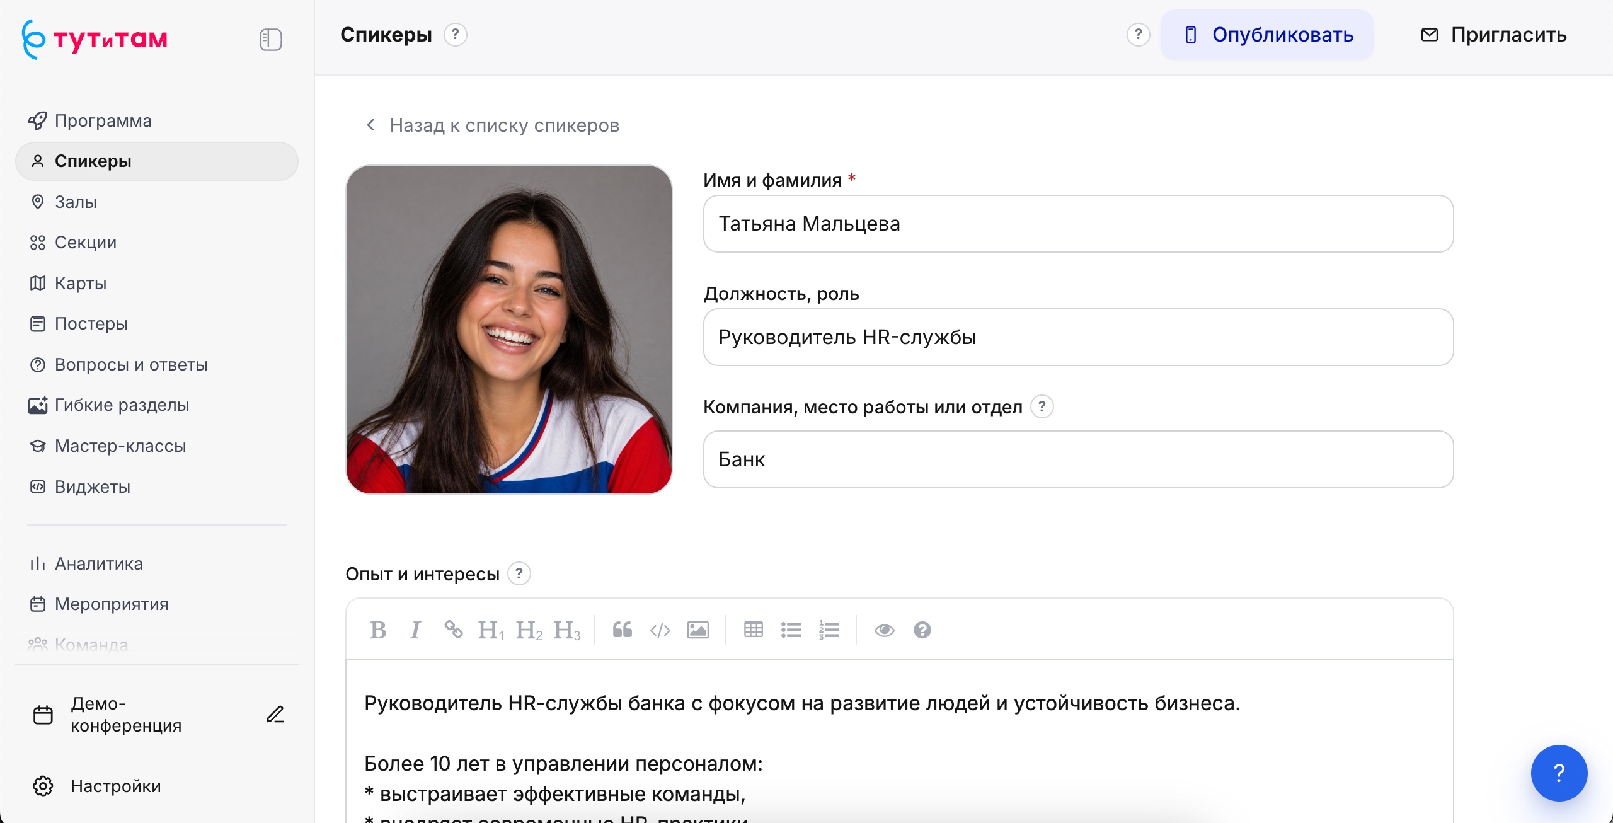This screenshot has width=1613, height=823.
Task: Toggle italic formatting in editor
Action: 415,630
